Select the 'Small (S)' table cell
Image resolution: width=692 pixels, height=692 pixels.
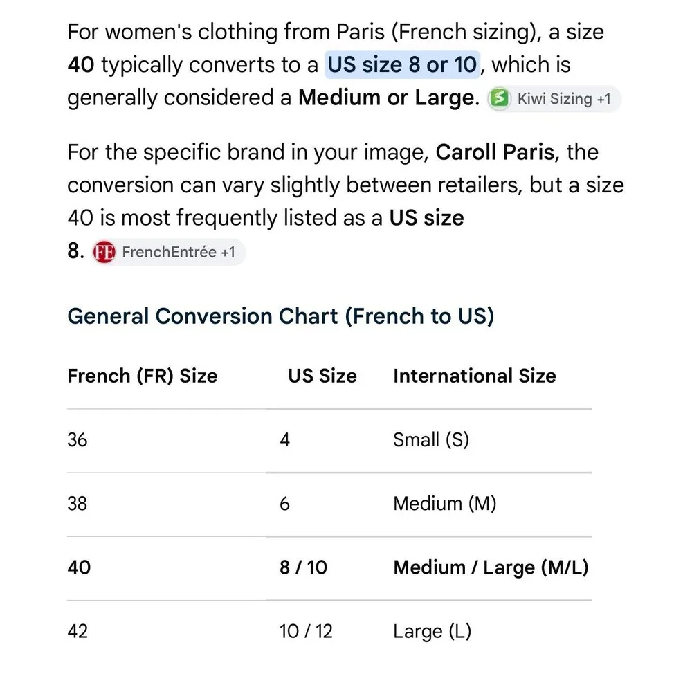(430, 439)
